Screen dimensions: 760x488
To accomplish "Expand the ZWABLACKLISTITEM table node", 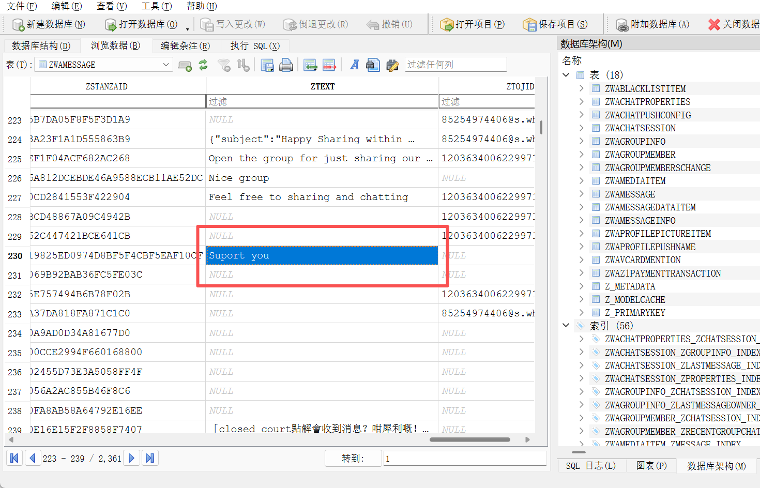I will click(x=582, y=88).
